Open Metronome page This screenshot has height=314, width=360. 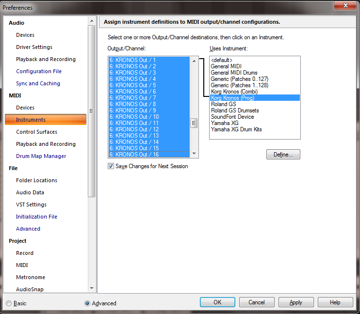(30, 277)
